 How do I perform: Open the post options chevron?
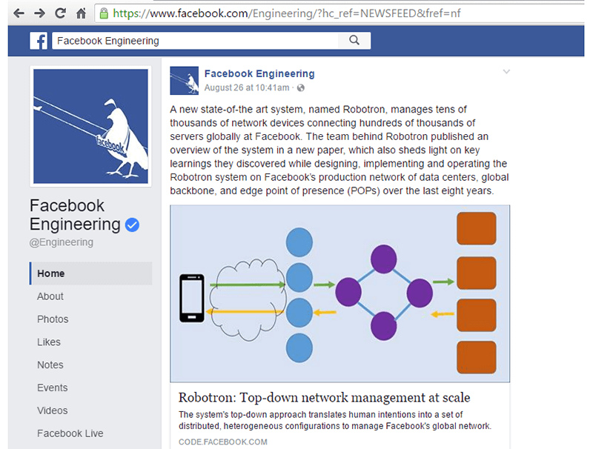pyautogui.click(x=506, y=71)
